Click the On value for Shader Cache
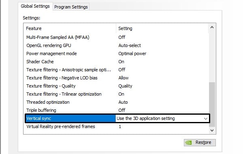The height and width of the screenshot is (154, 243). click(x=121, y=62)
